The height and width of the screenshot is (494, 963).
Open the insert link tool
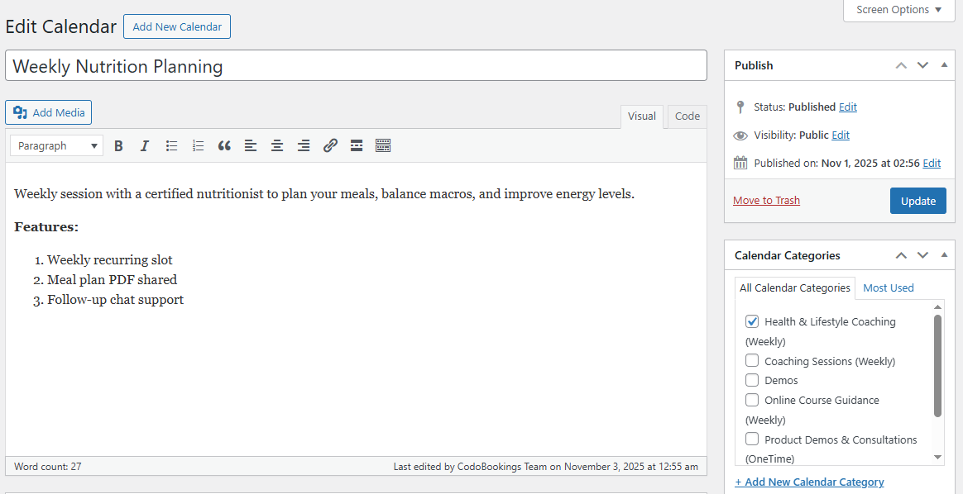tap(330, 145)
